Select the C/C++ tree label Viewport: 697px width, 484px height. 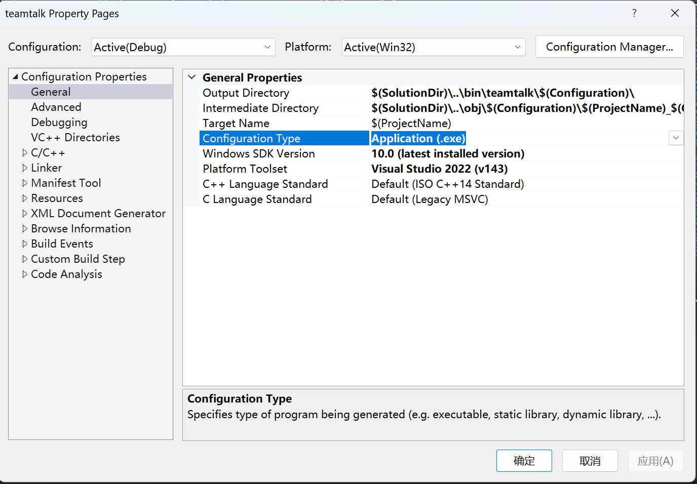[48, 152]
